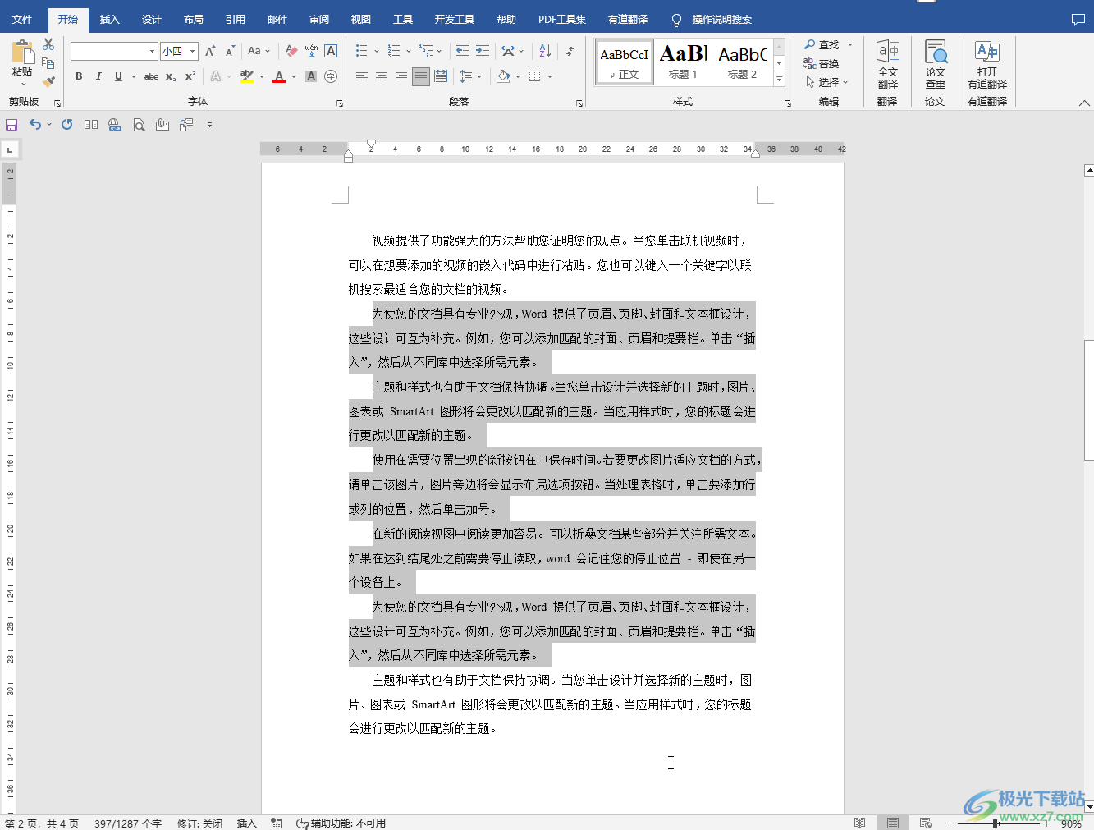Image resolution: width=1094 pixels, height=830 pixels.
Task: Toggle Align Right
Action: click(401, 76)
